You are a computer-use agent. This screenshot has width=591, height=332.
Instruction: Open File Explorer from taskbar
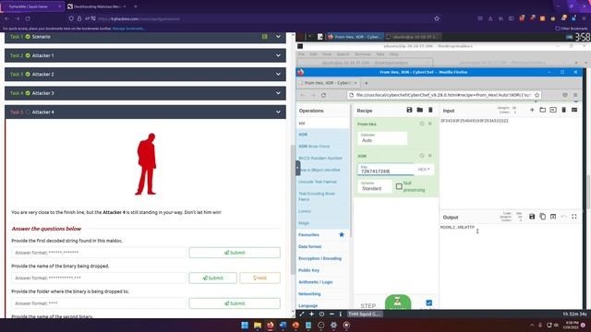(x=258, y=326)
